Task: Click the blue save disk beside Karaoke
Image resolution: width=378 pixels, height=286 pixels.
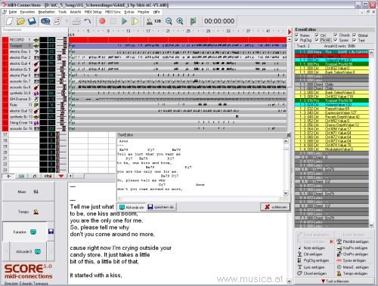Action: [51, 232]
